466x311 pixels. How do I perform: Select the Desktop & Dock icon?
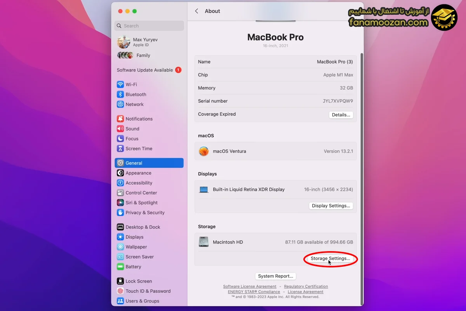[x=120, y=227]
